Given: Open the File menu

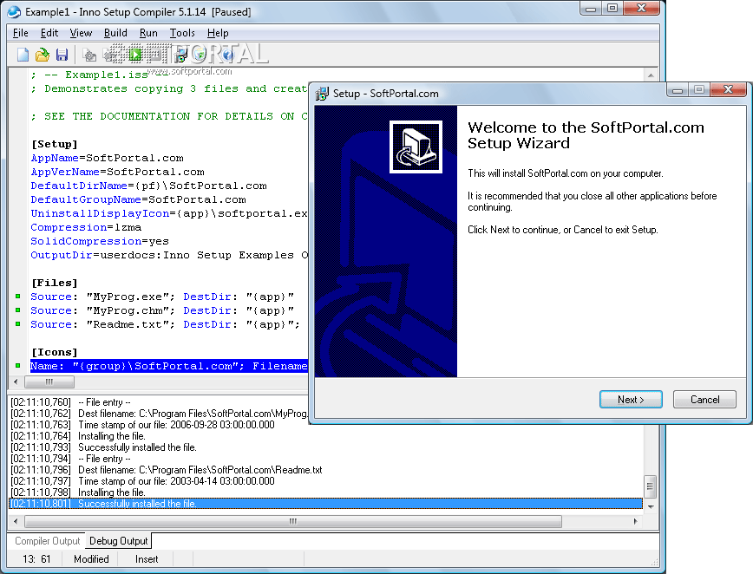Looking at the screenshot, I should [x=20, y=33].
